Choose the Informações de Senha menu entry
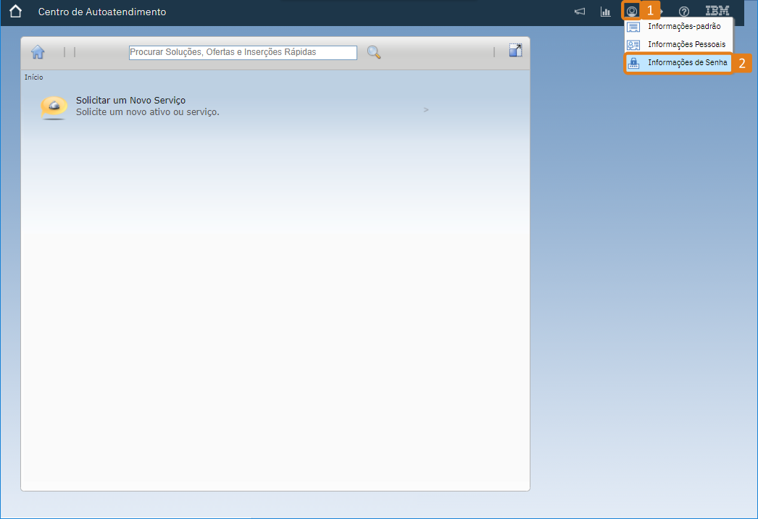Screen dimensions: 758x519 click(687, 63)
